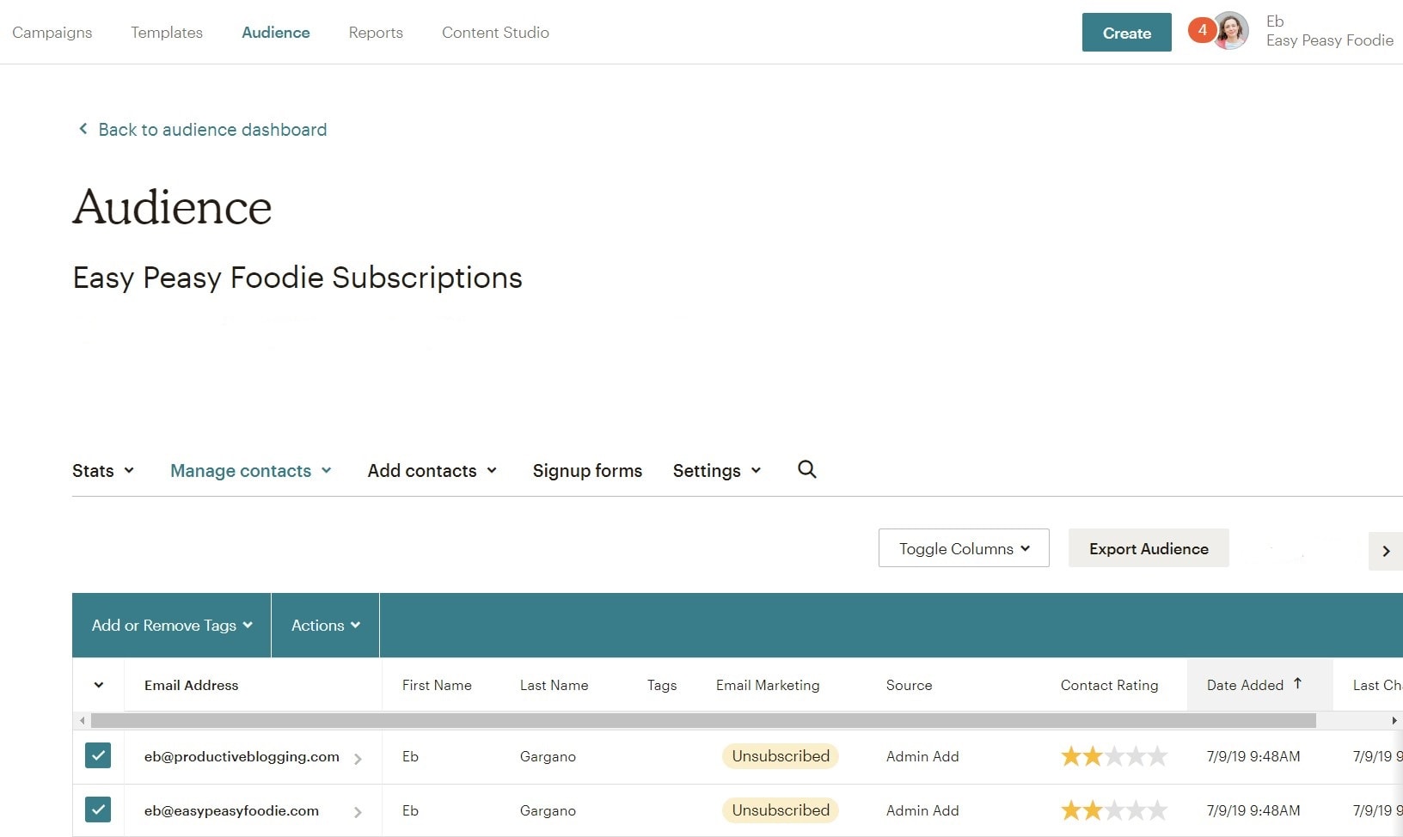The height and width of the screenshot is (837, 1403).
Task: Uncheck the eb@easypeasyfoodie.com row checkbox
Action: [x=98, y=810]
